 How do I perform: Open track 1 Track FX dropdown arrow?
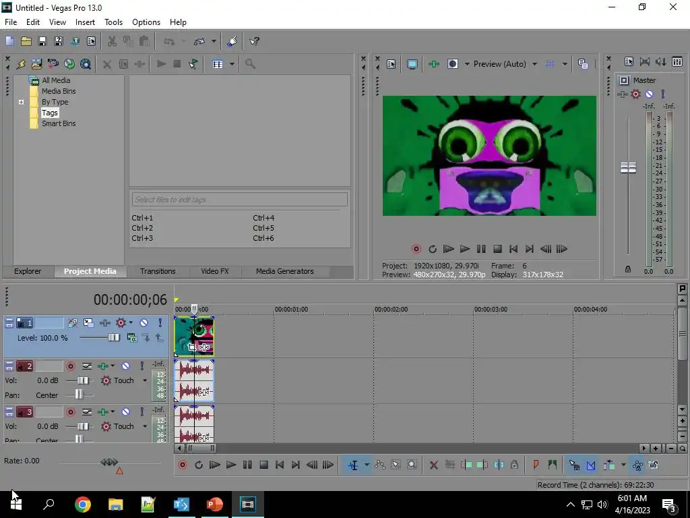(131, 323)
